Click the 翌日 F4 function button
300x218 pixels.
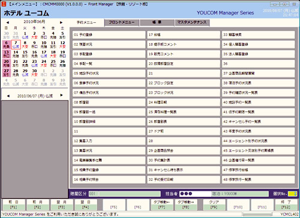(86, 205)
